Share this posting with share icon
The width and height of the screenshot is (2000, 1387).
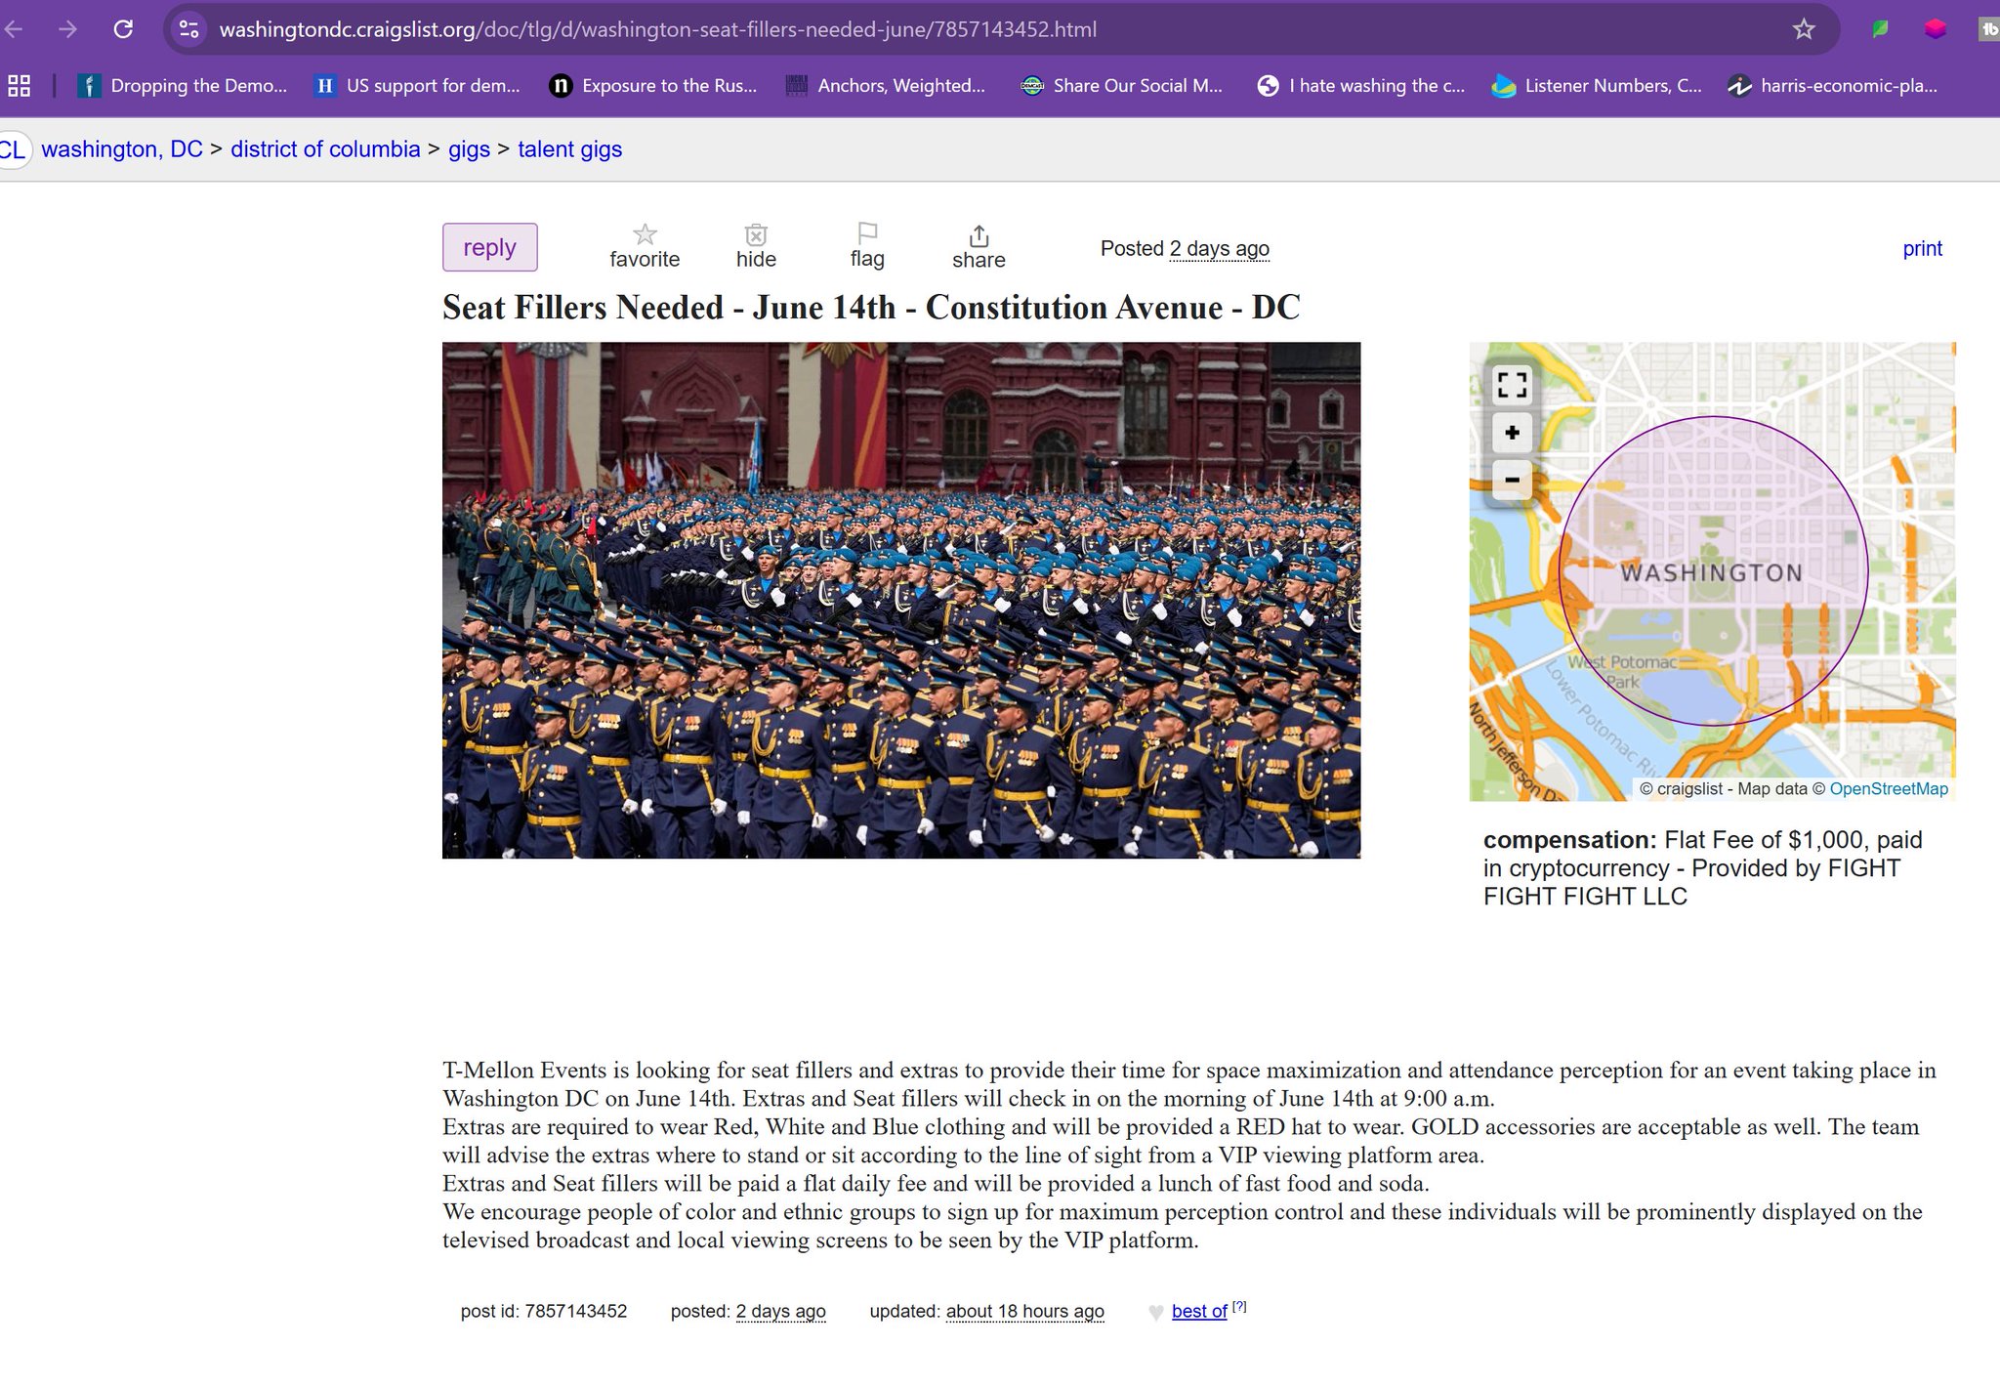[979, 247]
